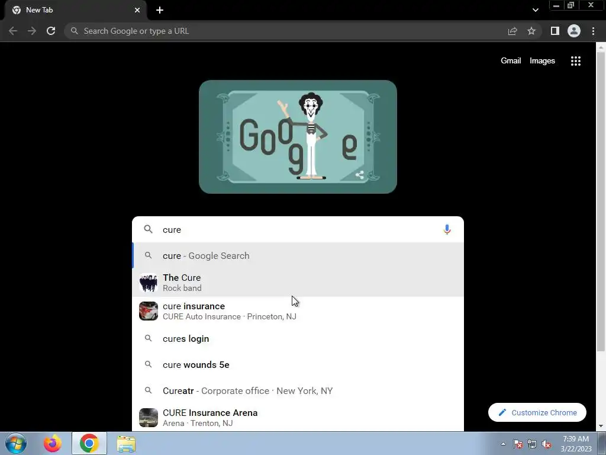Open the Action Center flag icon
Viewport: 606px width, 455px height.
(x=518, y=444)
